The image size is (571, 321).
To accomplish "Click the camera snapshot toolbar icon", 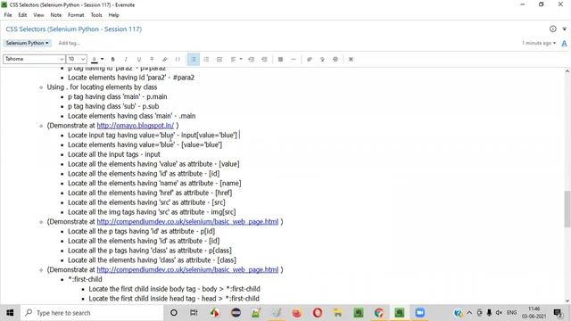I will (x=335, y=59).
